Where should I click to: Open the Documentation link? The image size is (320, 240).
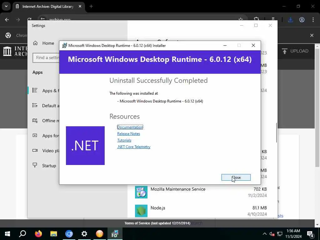(130, 127)
